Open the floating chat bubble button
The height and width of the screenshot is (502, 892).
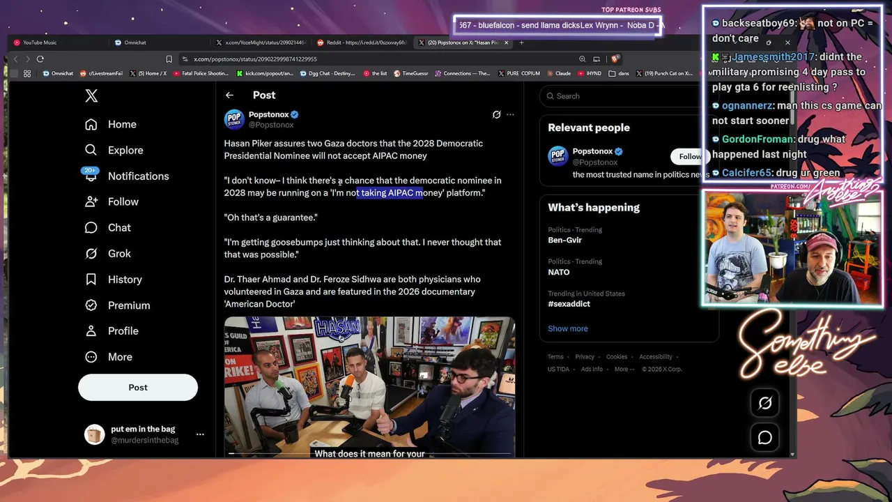click(x=765, y=438)
